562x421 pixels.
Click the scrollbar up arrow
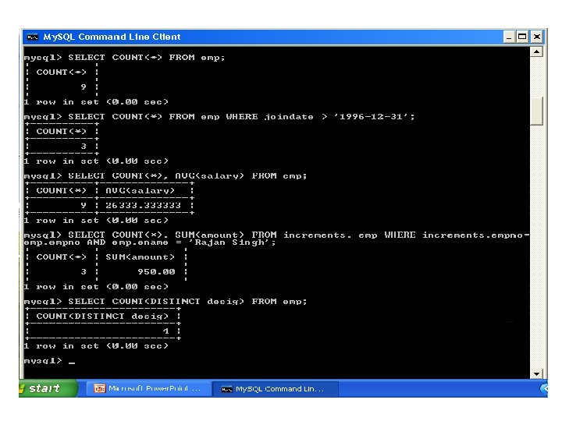536,52
